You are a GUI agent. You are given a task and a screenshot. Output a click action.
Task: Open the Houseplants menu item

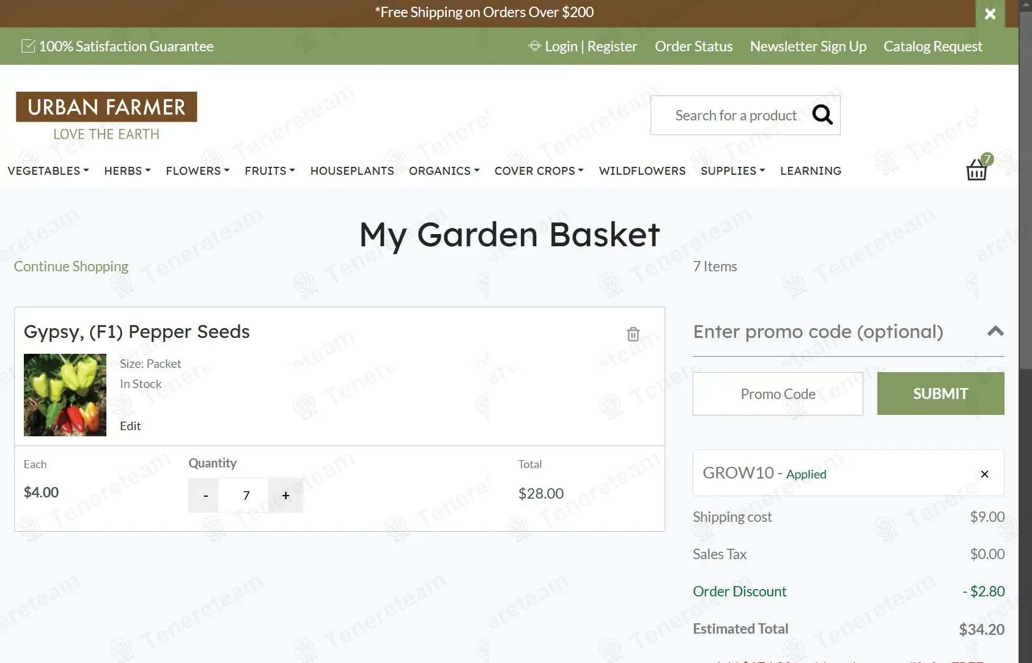pyautogui.click(x=352, y=171)
